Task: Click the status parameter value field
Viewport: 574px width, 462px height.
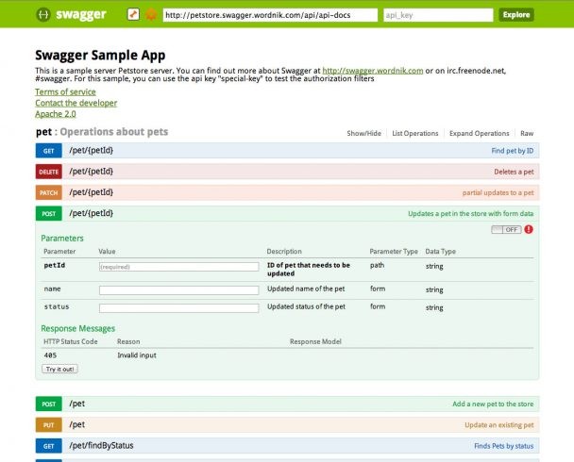Action: [179, 308]
